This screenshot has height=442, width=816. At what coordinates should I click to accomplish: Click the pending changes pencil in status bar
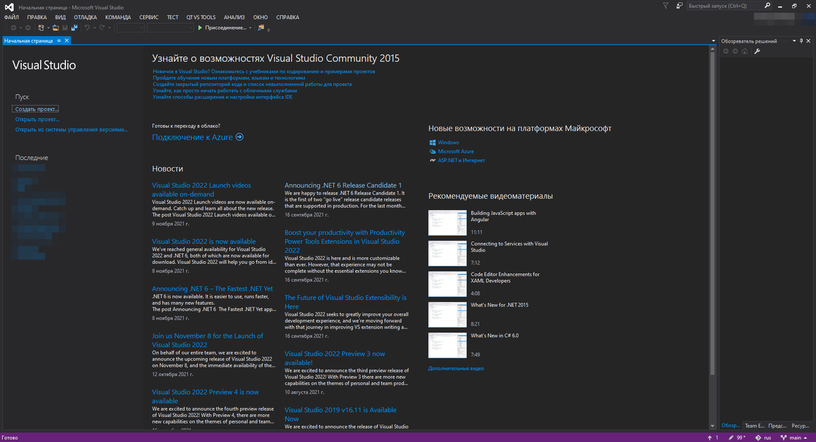pyautogui.click(x=731, y=437)
